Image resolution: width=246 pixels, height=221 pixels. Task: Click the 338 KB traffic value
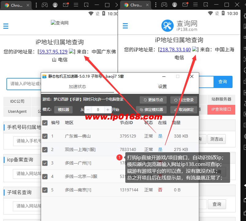pyautogui.click(x=181, y=136)
